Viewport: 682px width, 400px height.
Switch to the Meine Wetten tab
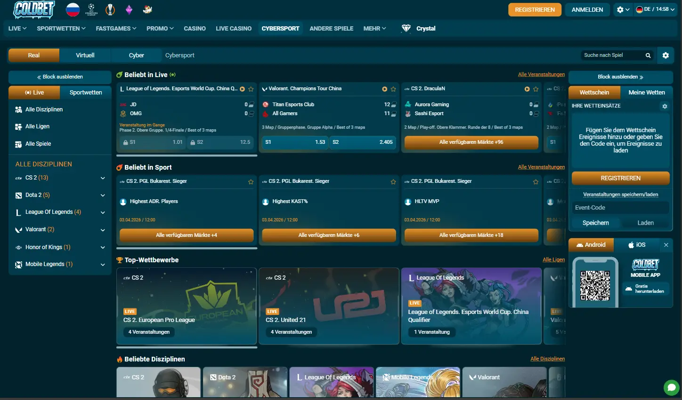coord(647,93)
